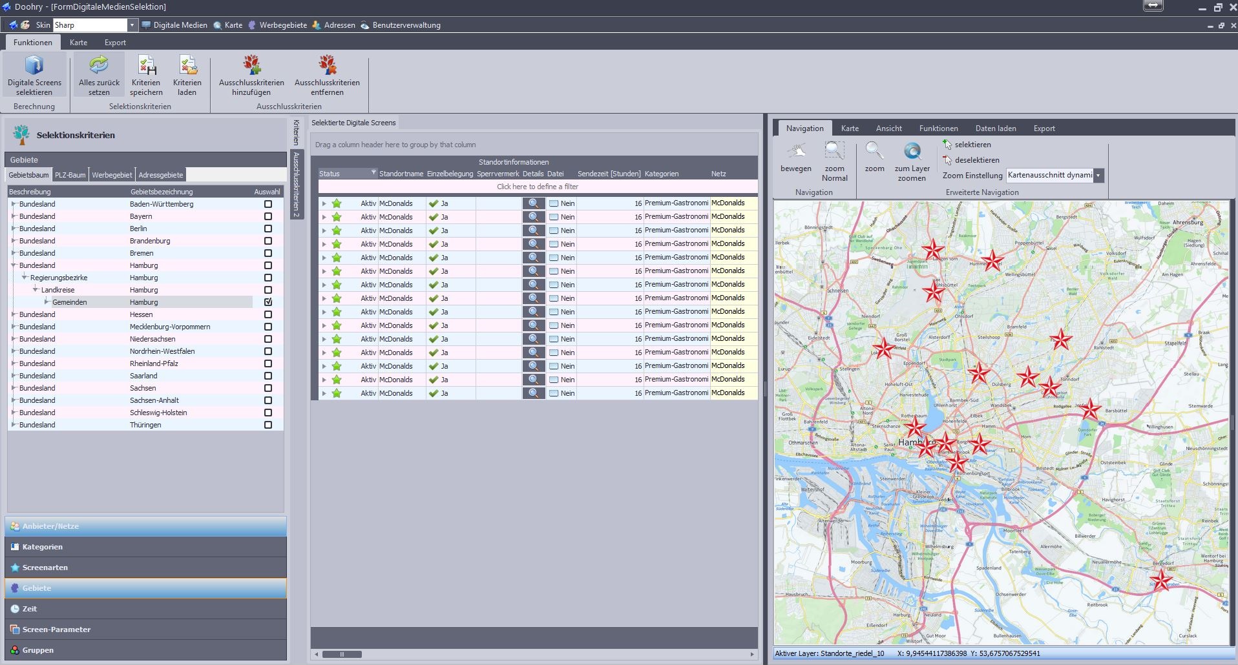Open the Screenarten panel

pos(145,568)
